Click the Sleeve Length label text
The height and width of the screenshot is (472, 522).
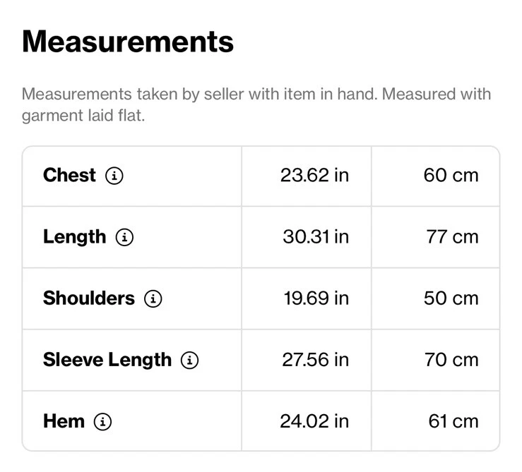(107, 360)
